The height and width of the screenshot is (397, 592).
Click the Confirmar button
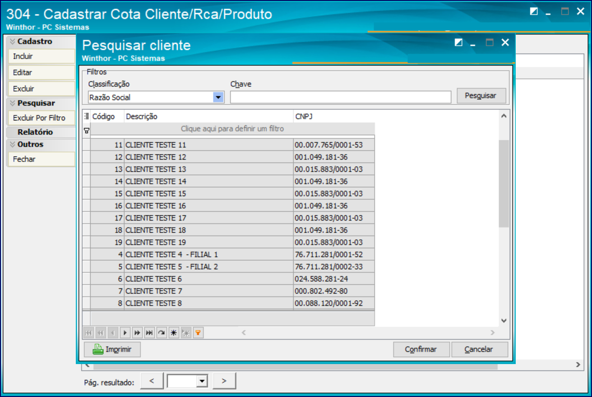[x=421, y=350]
